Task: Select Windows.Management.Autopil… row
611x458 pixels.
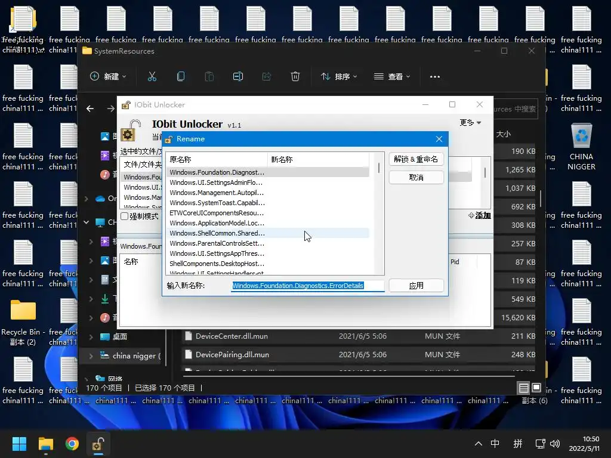Action: (268, 193)
